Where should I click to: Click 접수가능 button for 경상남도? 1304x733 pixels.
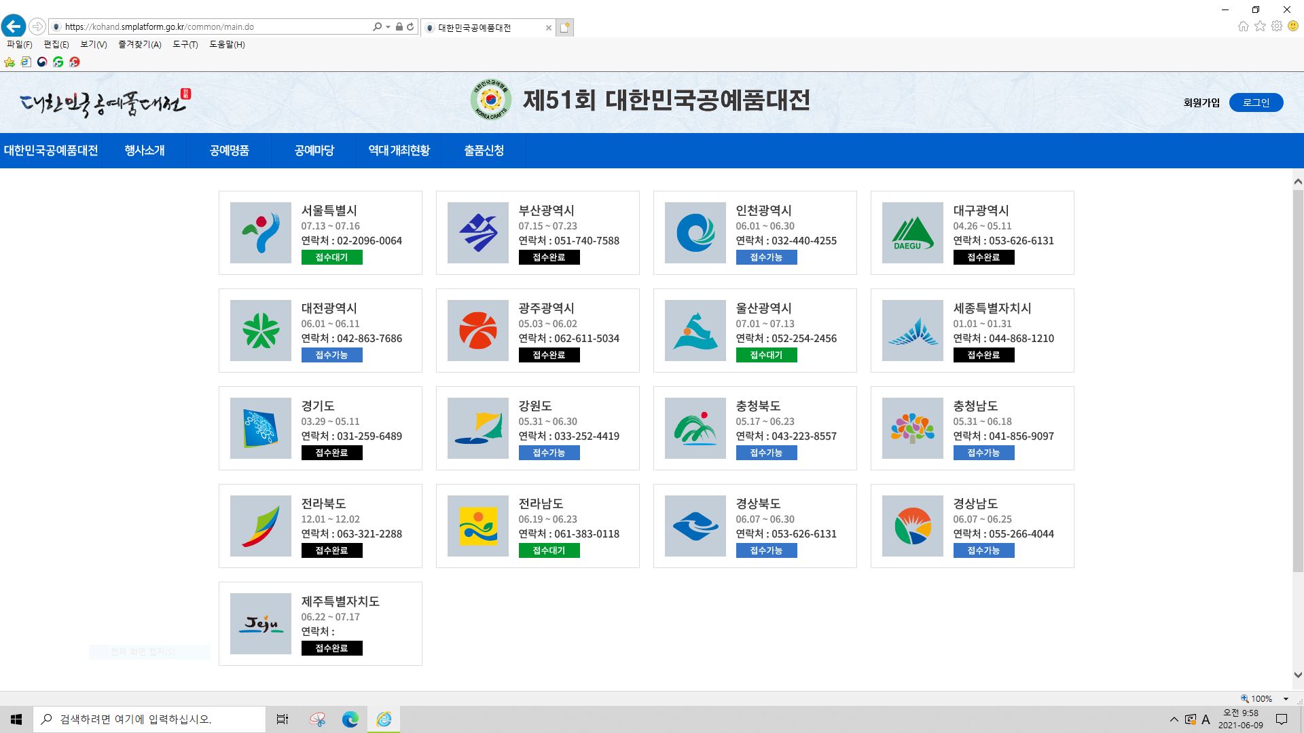tap(983, 550)
